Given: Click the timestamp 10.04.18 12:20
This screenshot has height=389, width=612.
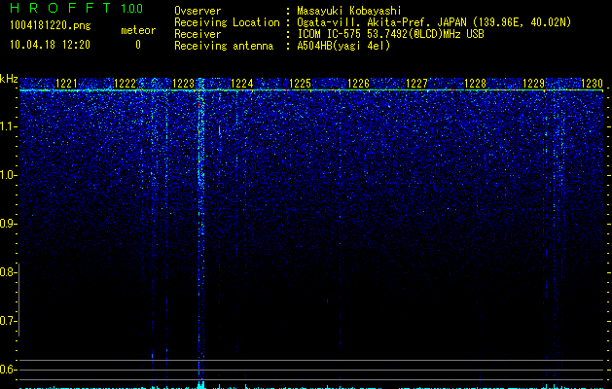Looking at the screenshot, I should tap(50, 45).
